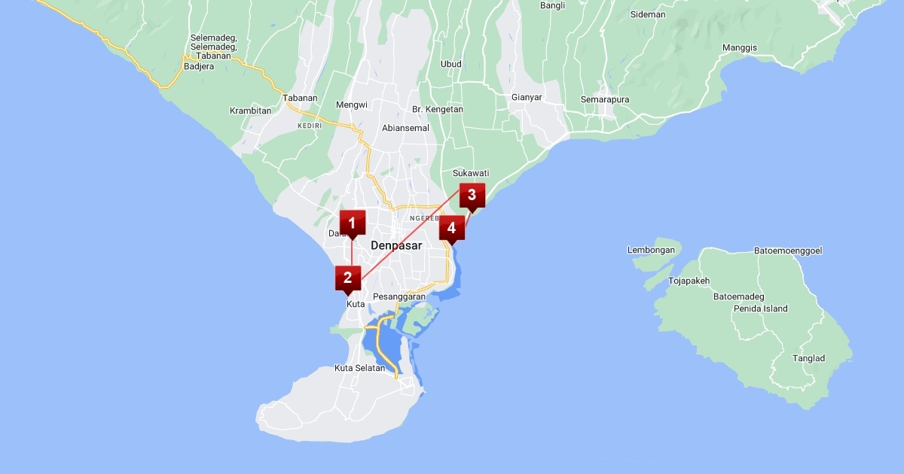Select the Ubud place label
The height and width of the screenshot is (474, 904).
pos(451,65)
